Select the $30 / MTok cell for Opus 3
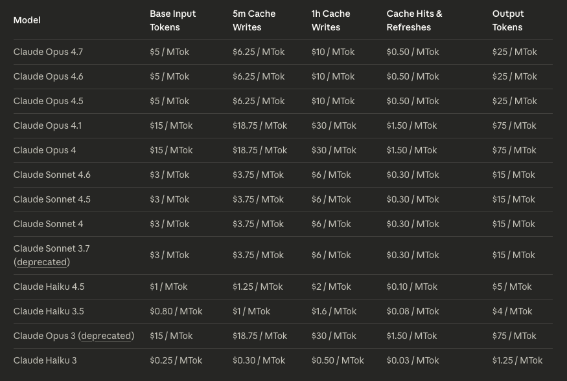The width and height of the screenshot is (567, 381). pos(334,336)
